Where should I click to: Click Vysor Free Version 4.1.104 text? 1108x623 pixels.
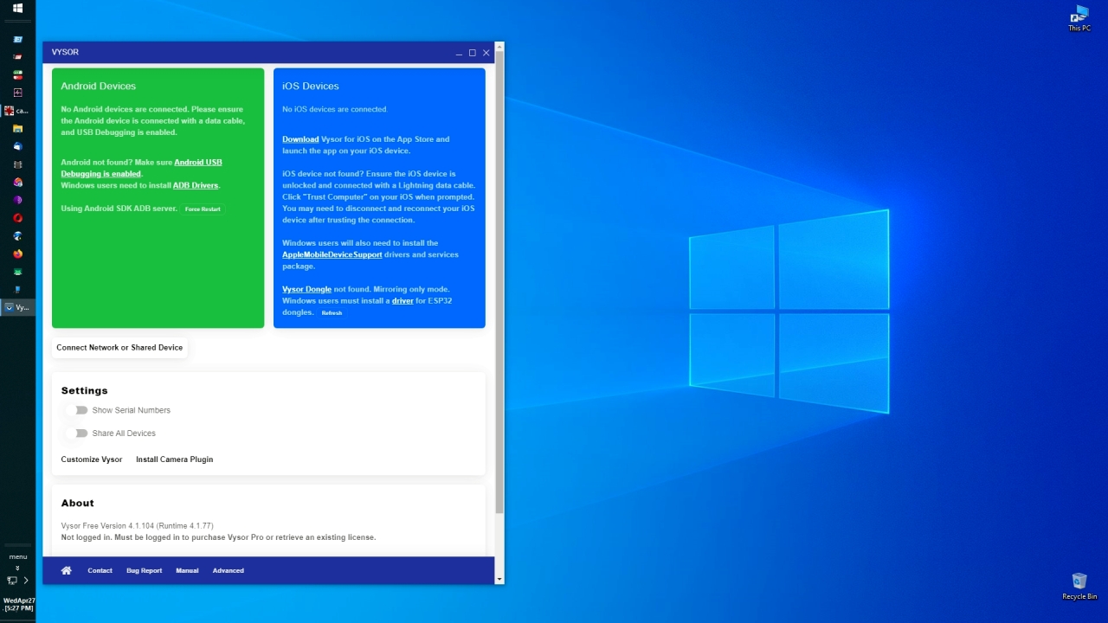(137, 526)
